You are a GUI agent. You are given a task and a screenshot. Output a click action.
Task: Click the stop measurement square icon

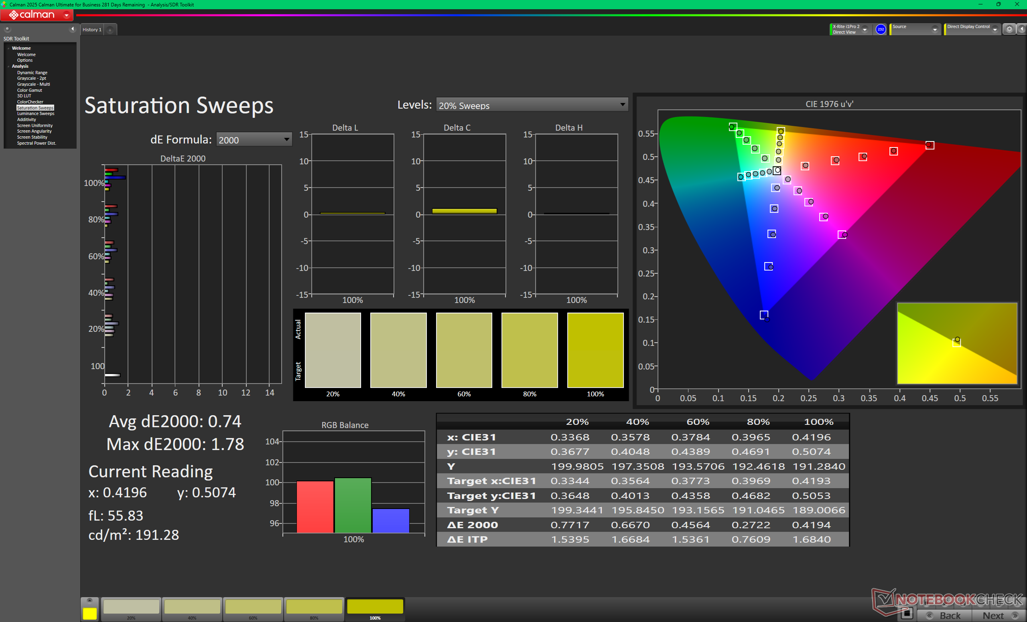coord(907,613)
